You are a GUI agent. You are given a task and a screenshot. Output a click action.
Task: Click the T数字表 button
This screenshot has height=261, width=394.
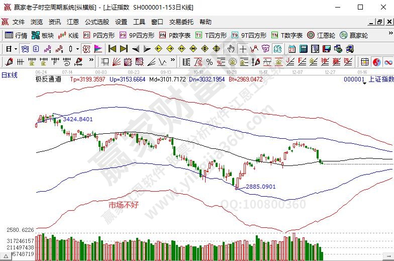287,35
